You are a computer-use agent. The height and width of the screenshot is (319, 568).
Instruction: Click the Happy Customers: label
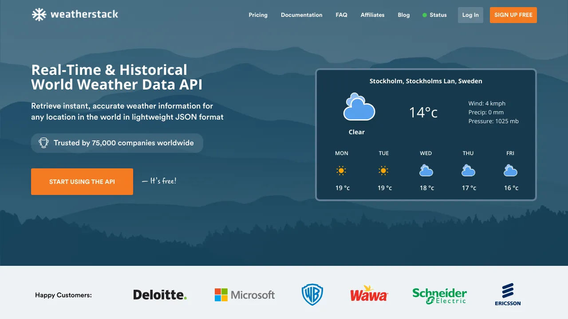[63, 295]
